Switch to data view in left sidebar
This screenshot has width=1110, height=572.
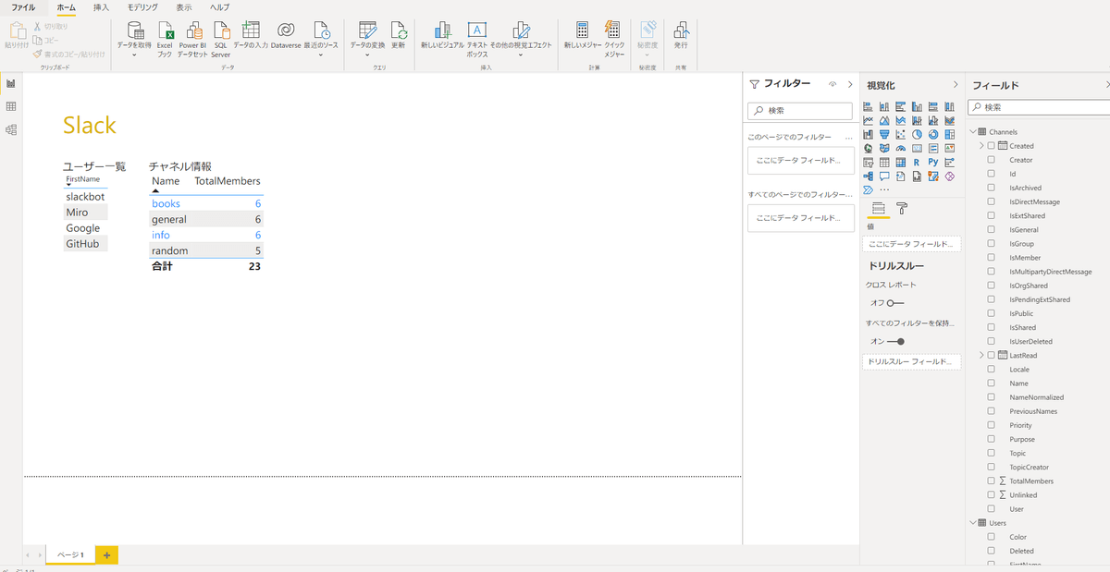pos(11,106)
